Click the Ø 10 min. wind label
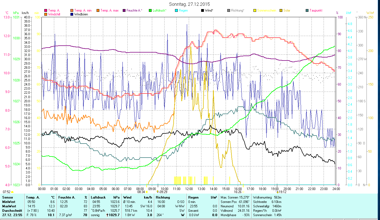The height and width of the screenshot is (220, 380). pos(130,202)
